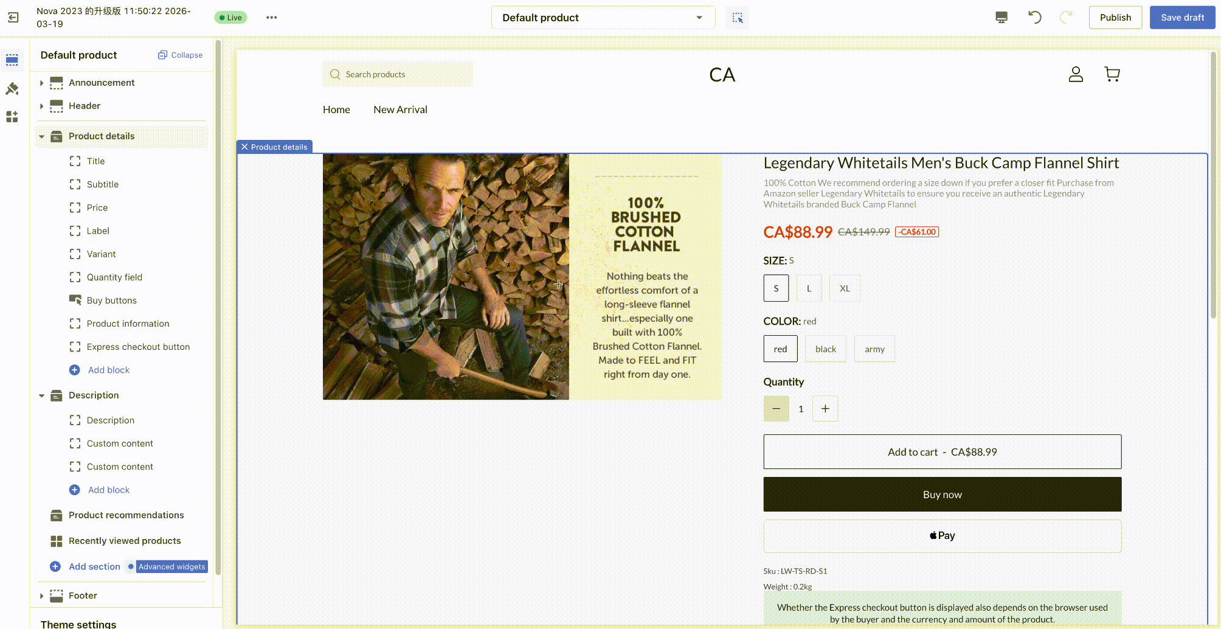Click the Publish button
The height and width of the screenshot is (629, 1221).
click(x=1115, y=18)
